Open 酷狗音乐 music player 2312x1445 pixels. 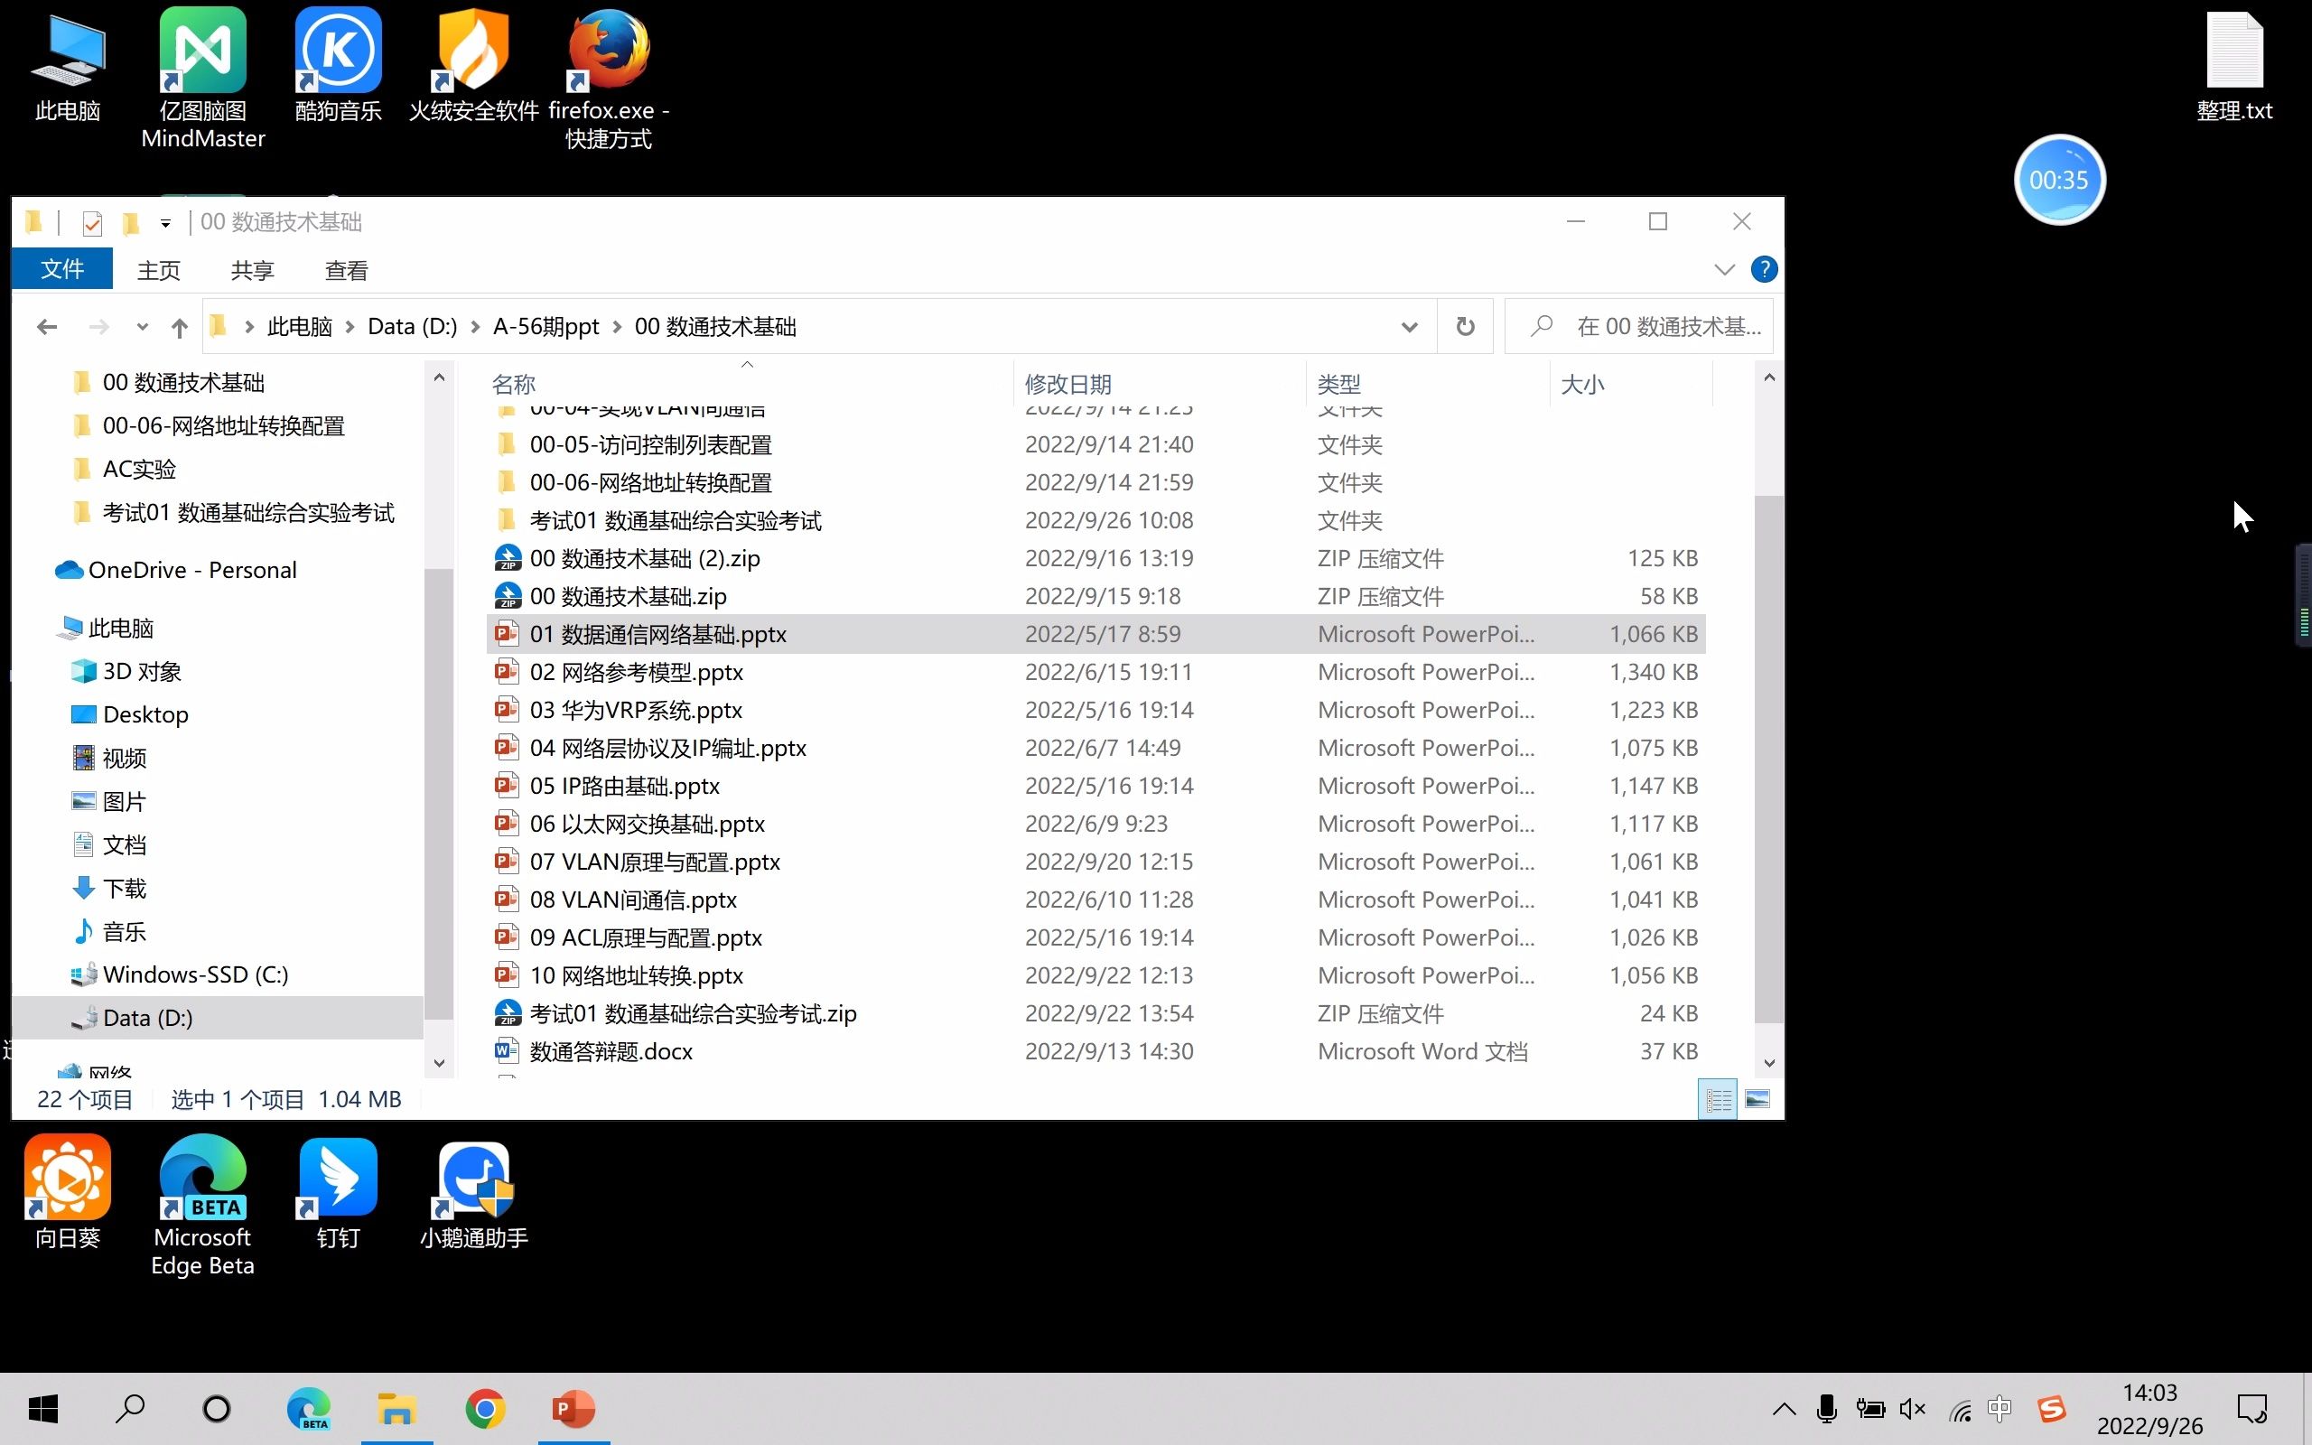click(x=338, y=67)
